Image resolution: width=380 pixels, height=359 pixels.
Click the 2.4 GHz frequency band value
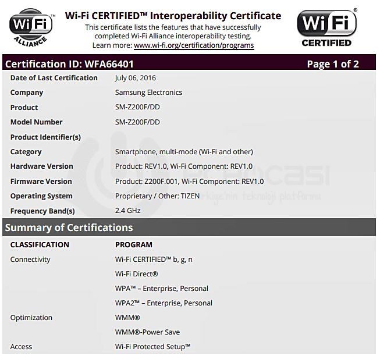(x=128, y=211)
